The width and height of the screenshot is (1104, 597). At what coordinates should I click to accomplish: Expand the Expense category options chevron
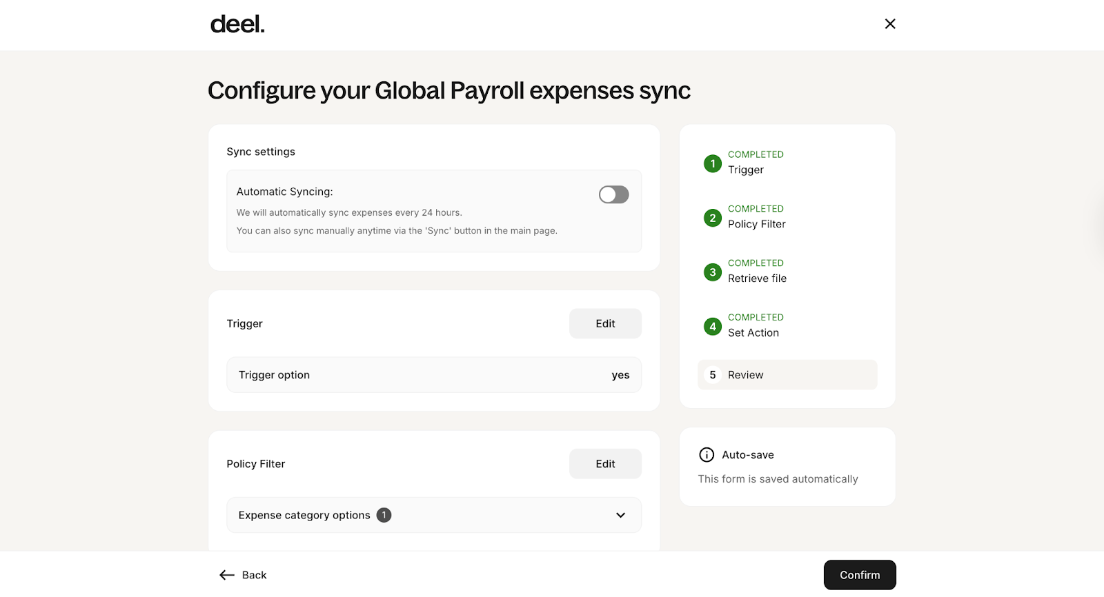point(620,516)
